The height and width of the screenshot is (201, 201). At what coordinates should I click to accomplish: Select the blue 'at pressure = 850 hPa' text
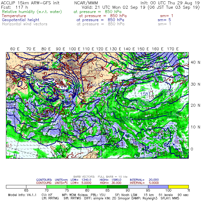click(100, 20)
